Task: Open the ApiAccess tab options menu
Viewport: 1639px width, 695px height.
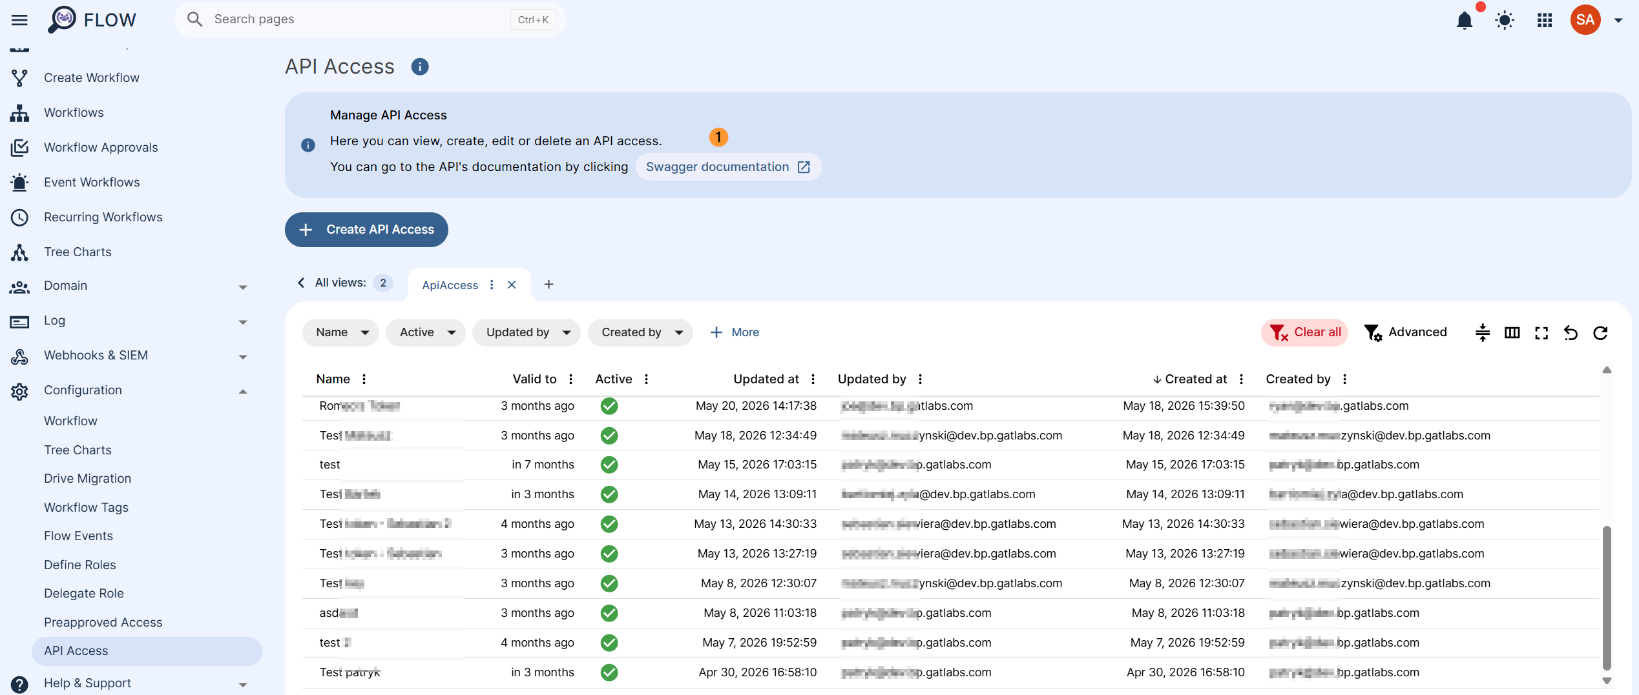Action: [x=492, y=285]
